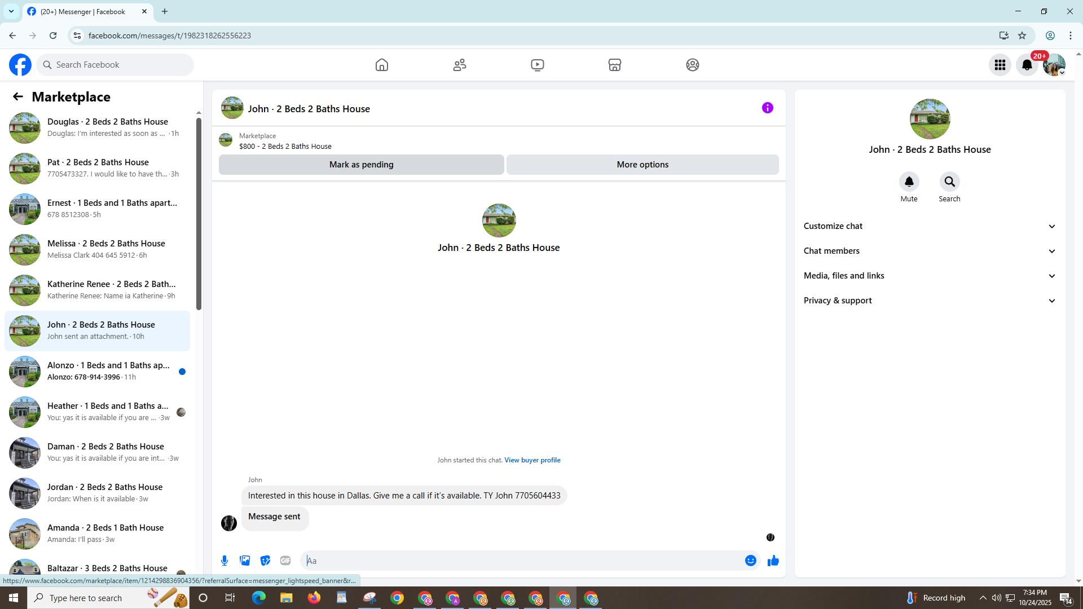Click the voice clip microphone icon

point(224,561)
